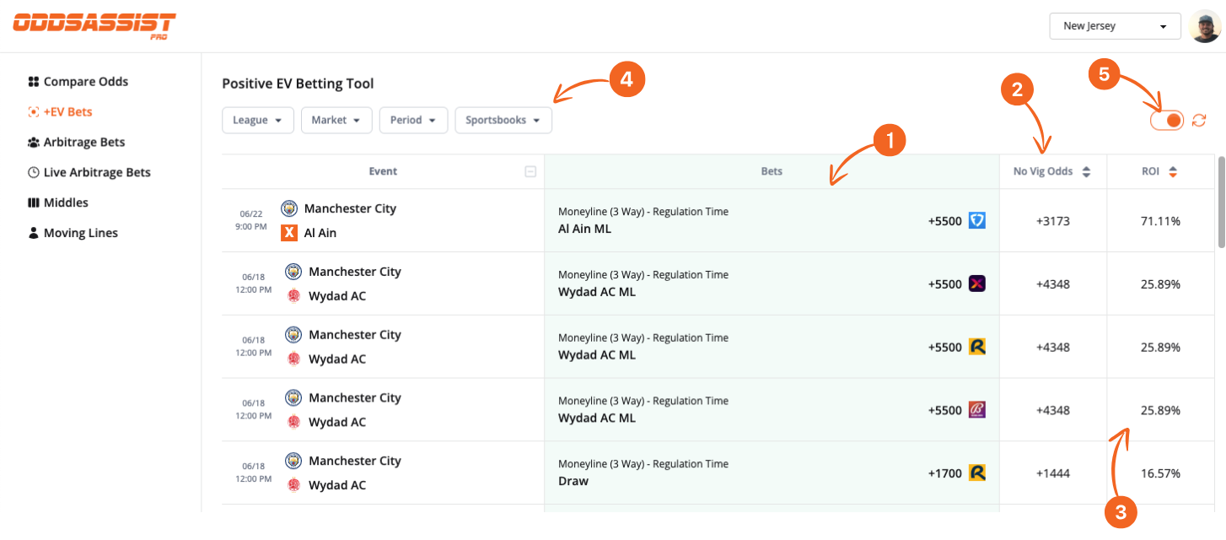Click the refresh odds icon

pyautogui.click(x=1198, y=120)
